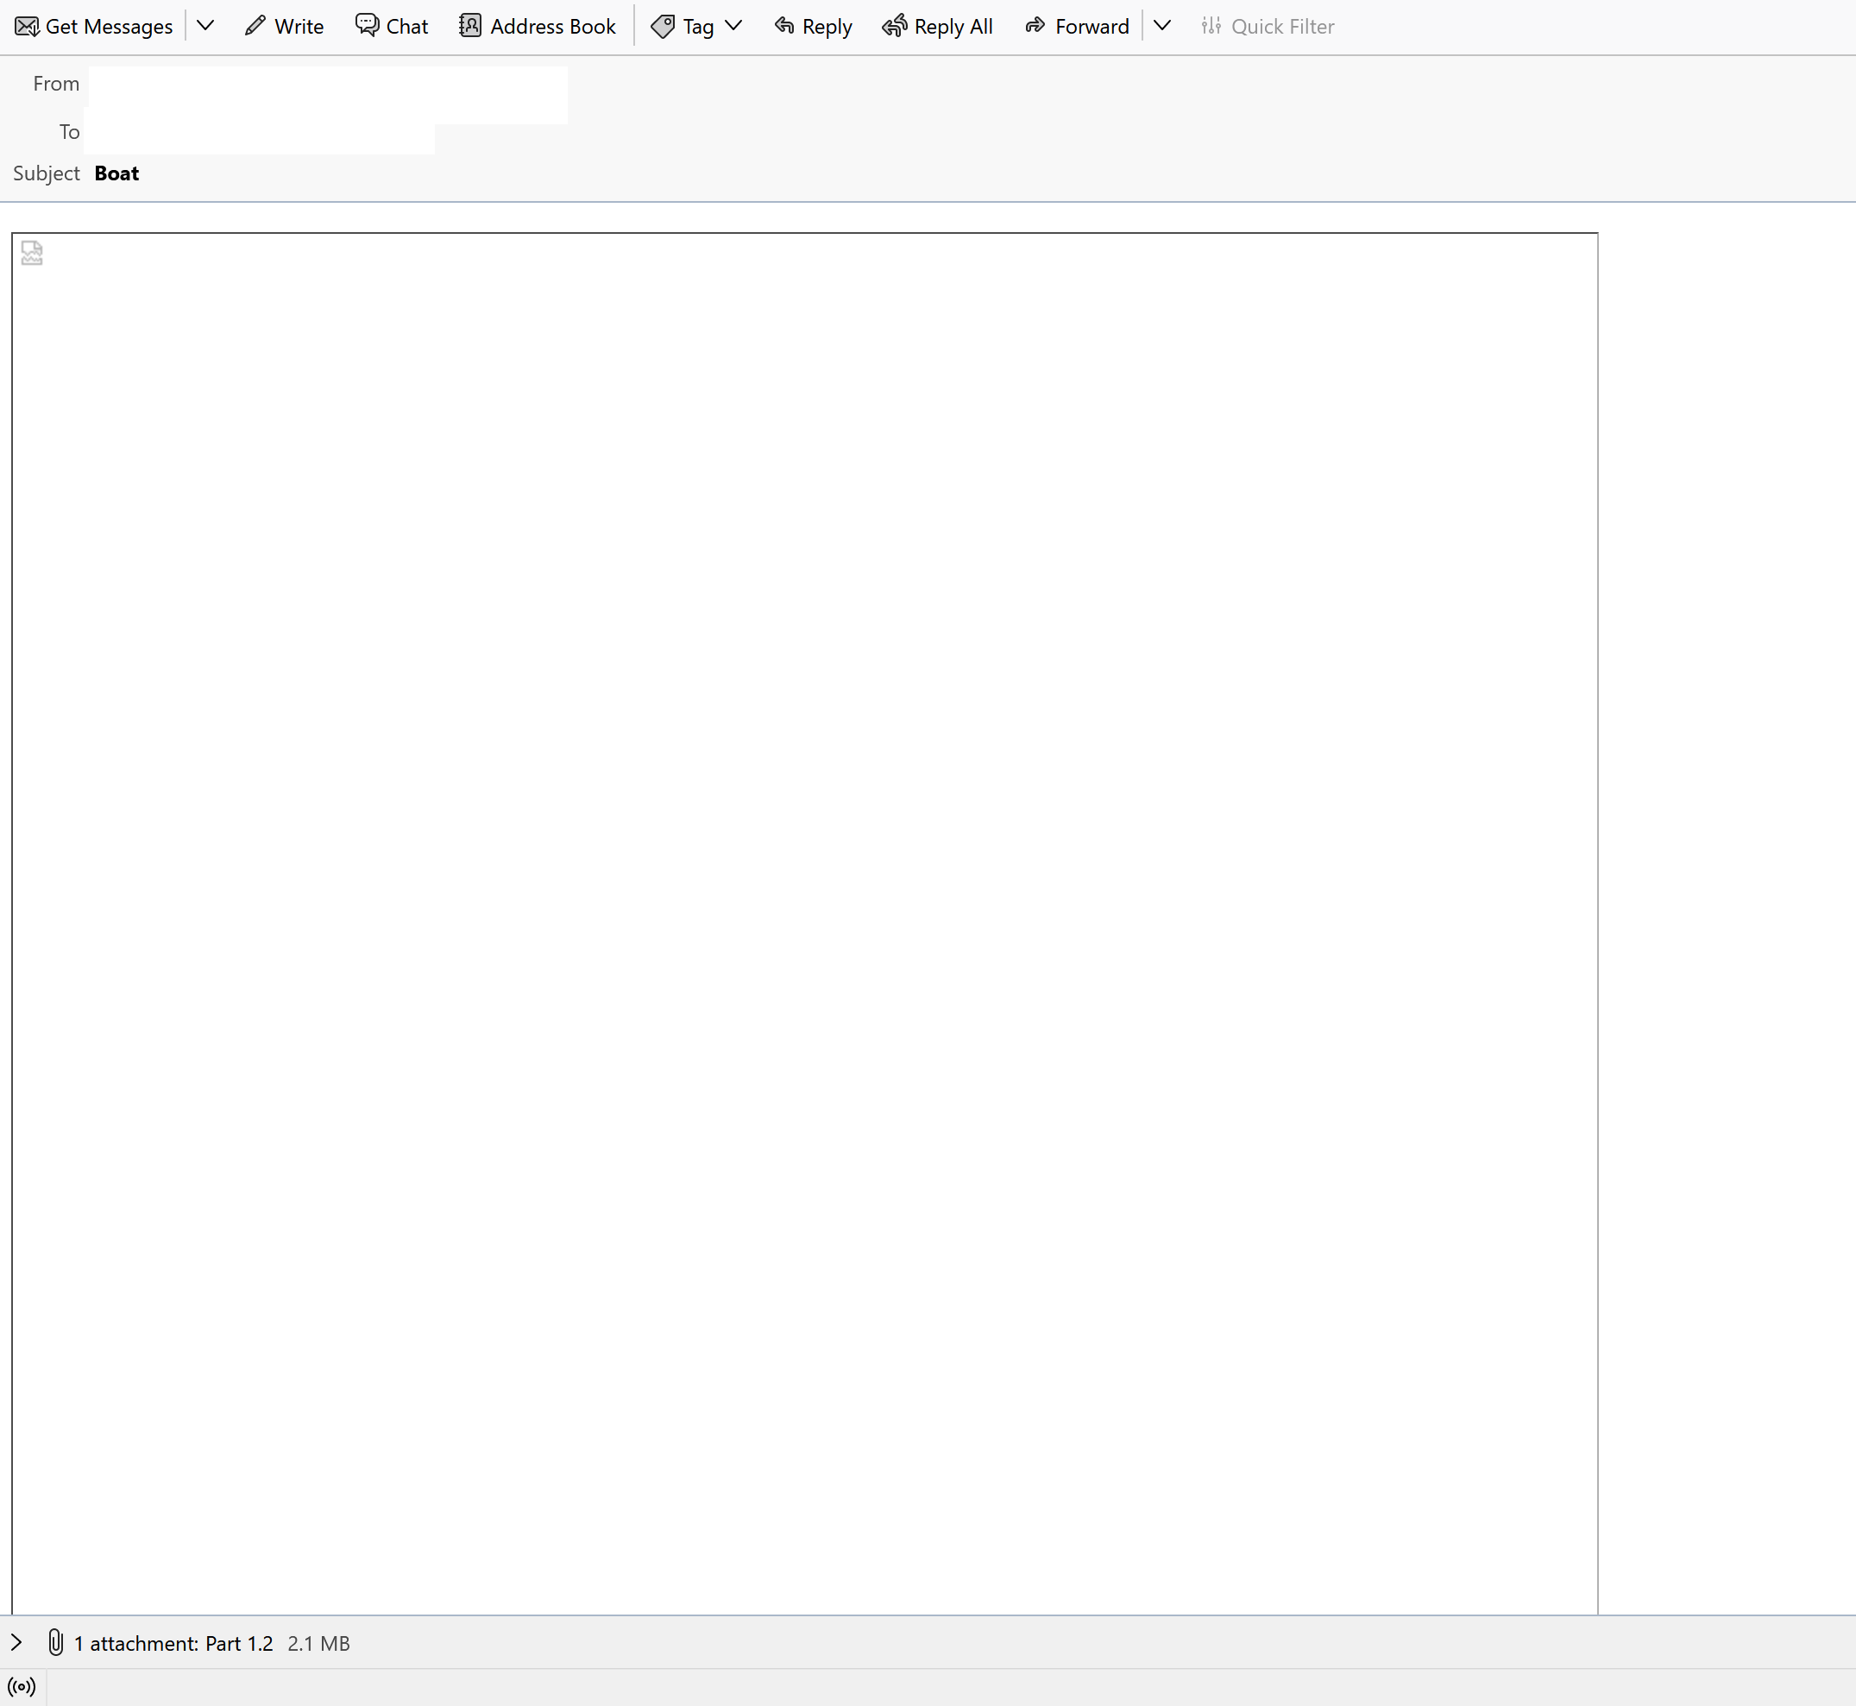Screen dimensions: 1856x1706
Task: Open the Tag dropdown arrow
Action: [733, 26]
